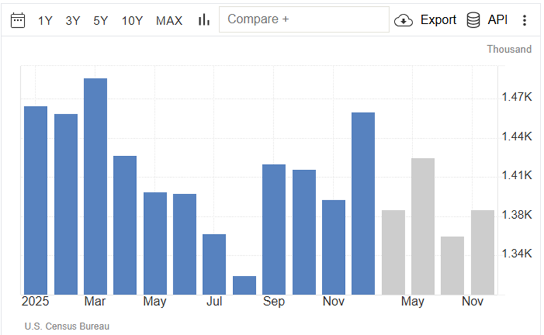Click the 1.41K axis value
Screen dimensions: 544x335
pyautogui.click(x=517, y=175)
